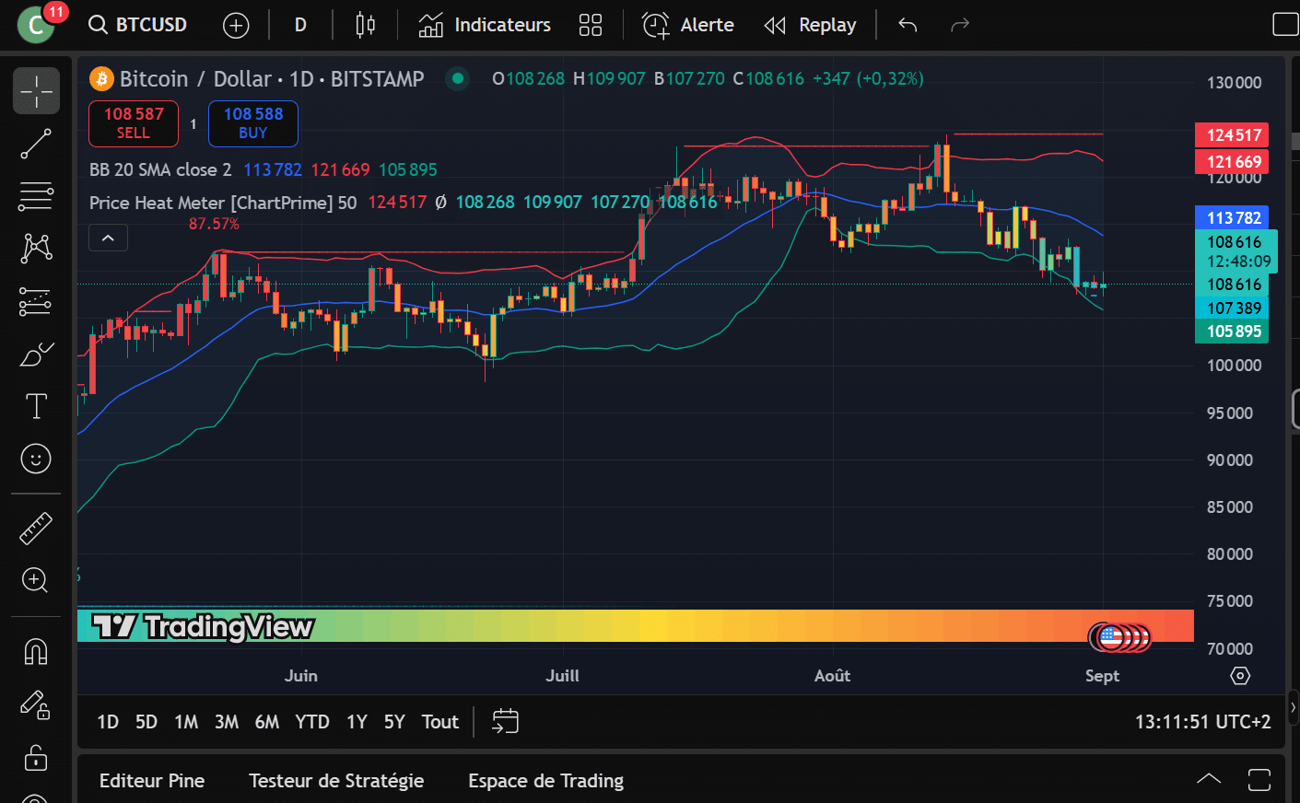Open the Fibonacci retracement tools
This screenshot has width=1300, height=803.
click(36, 196)
